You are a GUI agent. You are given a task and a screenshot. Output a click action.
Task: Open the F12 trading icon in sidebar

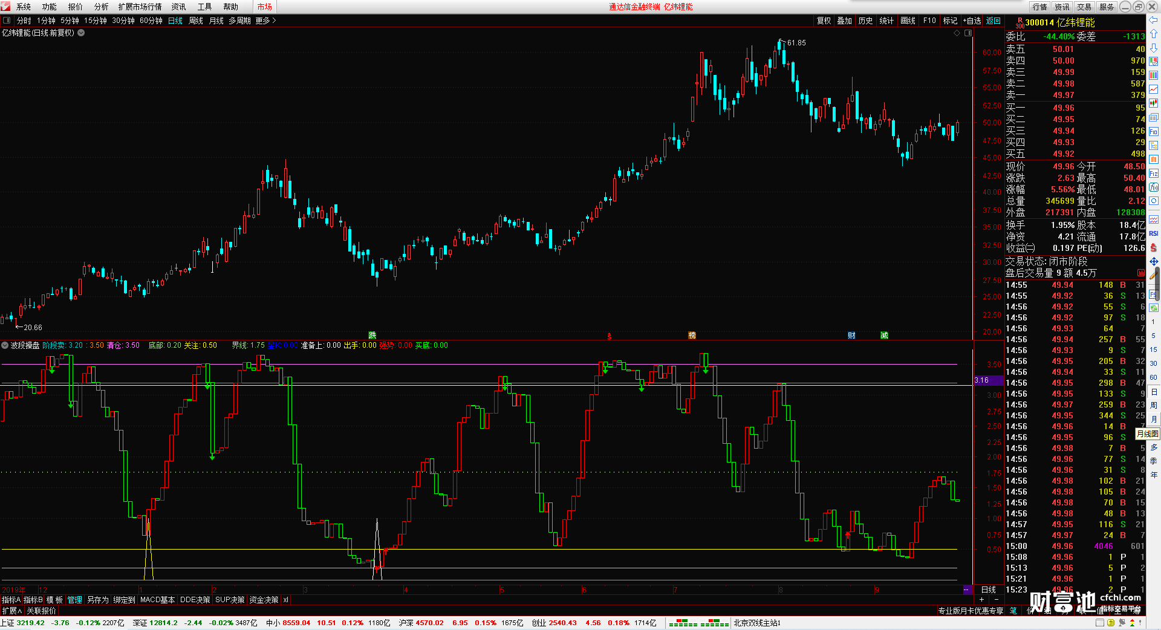(x=1154, y=174)
